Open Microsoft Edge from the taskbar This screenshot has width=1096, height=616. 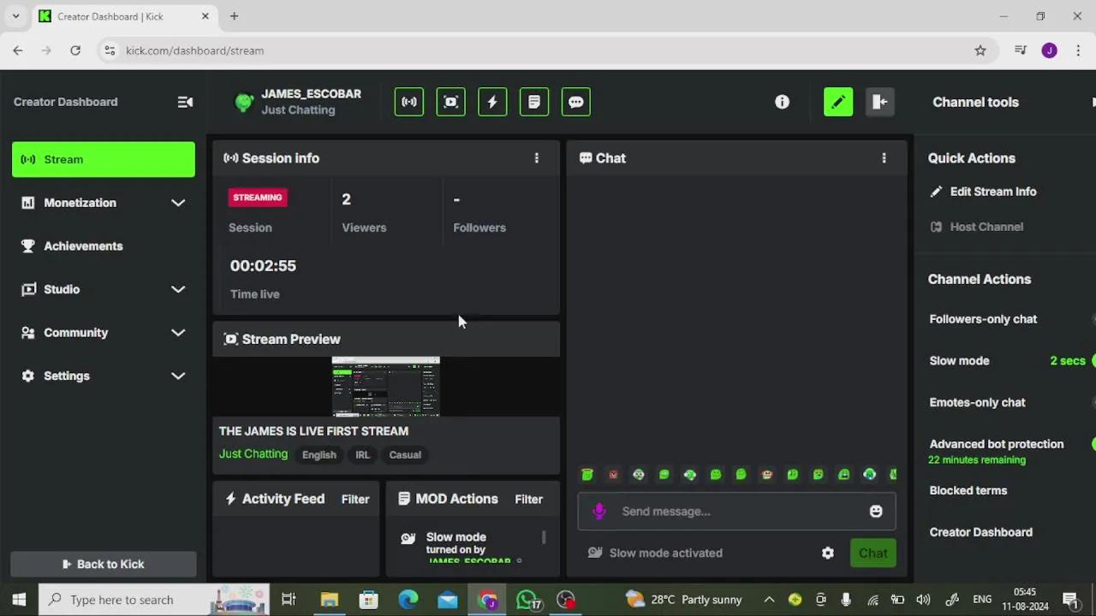tap(408, 600)
